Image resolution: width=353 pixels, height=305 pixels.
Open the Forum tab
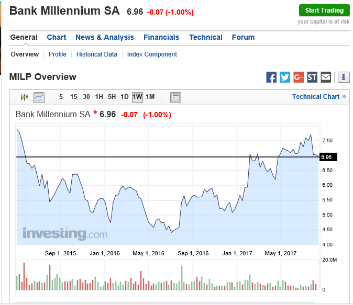point(244,37)
